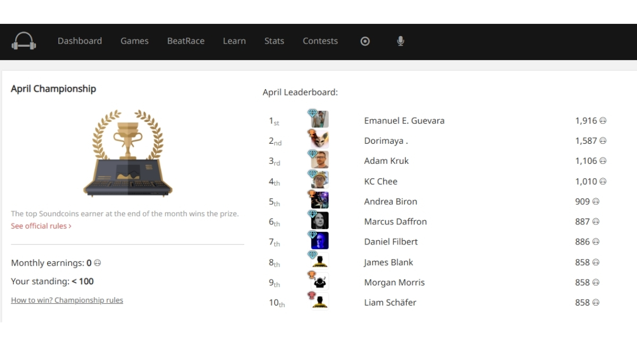Click the Soundcoin icon beside Monthly earnings
Viewport: 637px width, 358px height.
point(98,263)
